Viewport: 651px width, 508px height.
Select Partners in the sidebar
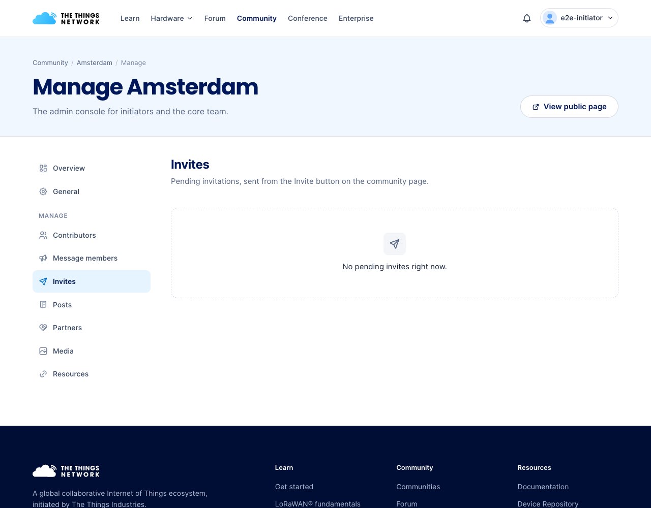[x=92, y=328]
